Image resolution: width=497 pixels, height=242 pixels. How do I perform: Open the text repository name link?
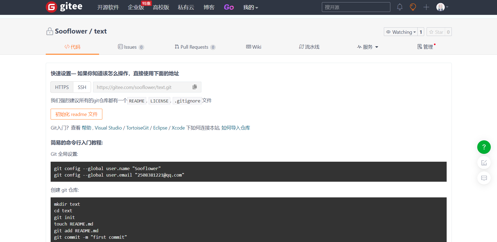coord(100,31)
